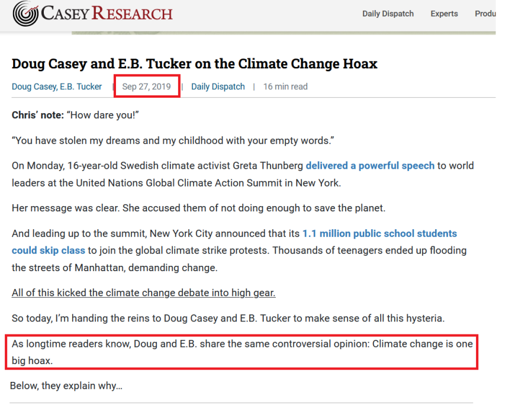Click the "Below, they explain why…" line
515x418 pixels.
pyautogui.click(x=66, y=386)
